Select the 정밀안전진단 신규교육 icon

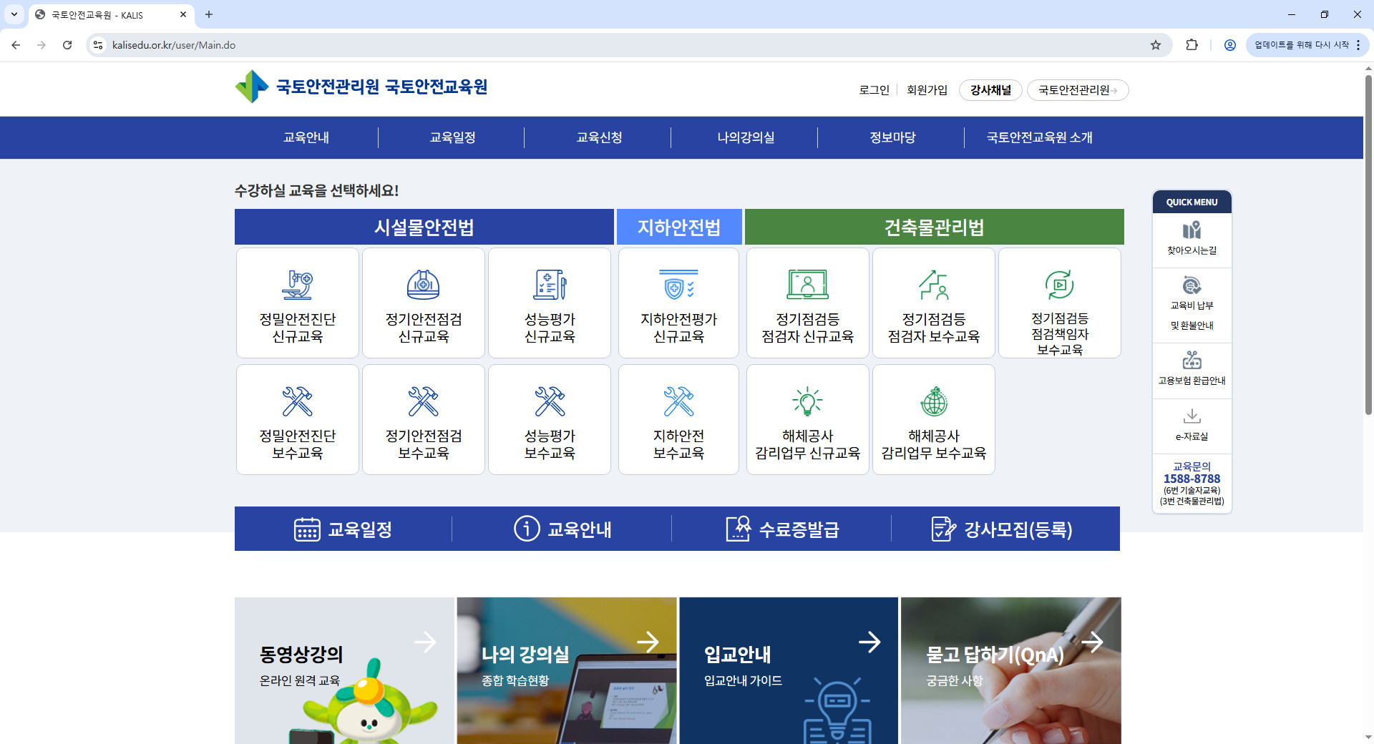(297, 286)
